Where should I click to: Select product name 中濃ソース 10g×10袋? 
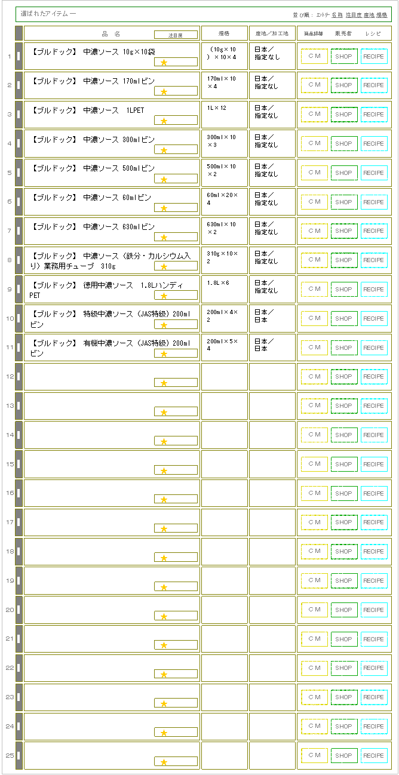coord(92,51)
